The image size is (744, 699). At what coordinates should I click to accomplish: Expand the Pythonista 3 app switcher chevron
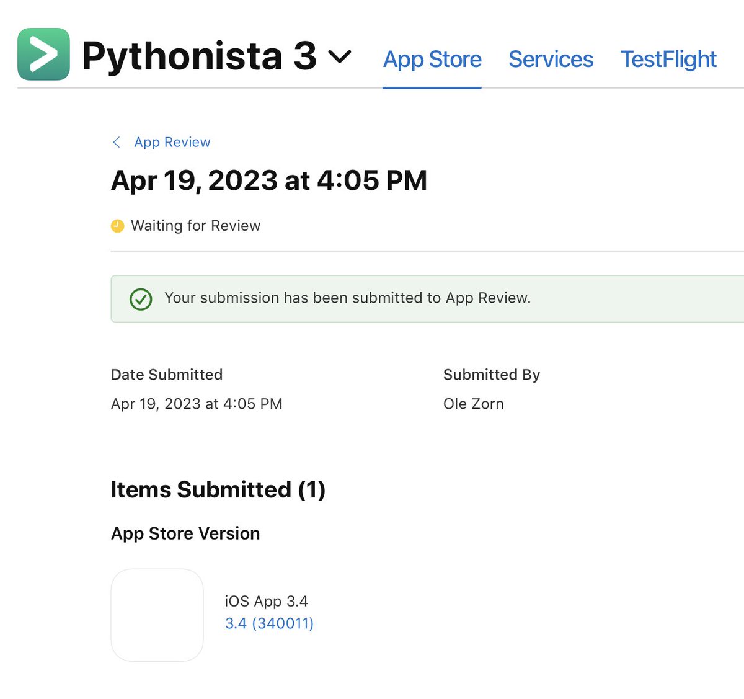339,57
